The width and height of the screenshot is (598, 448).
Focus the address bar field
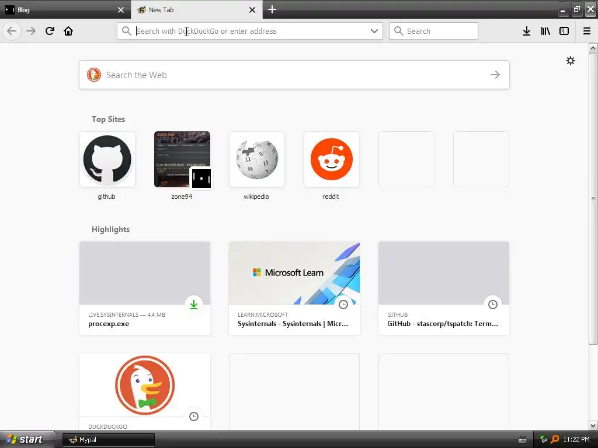[250, 31]
